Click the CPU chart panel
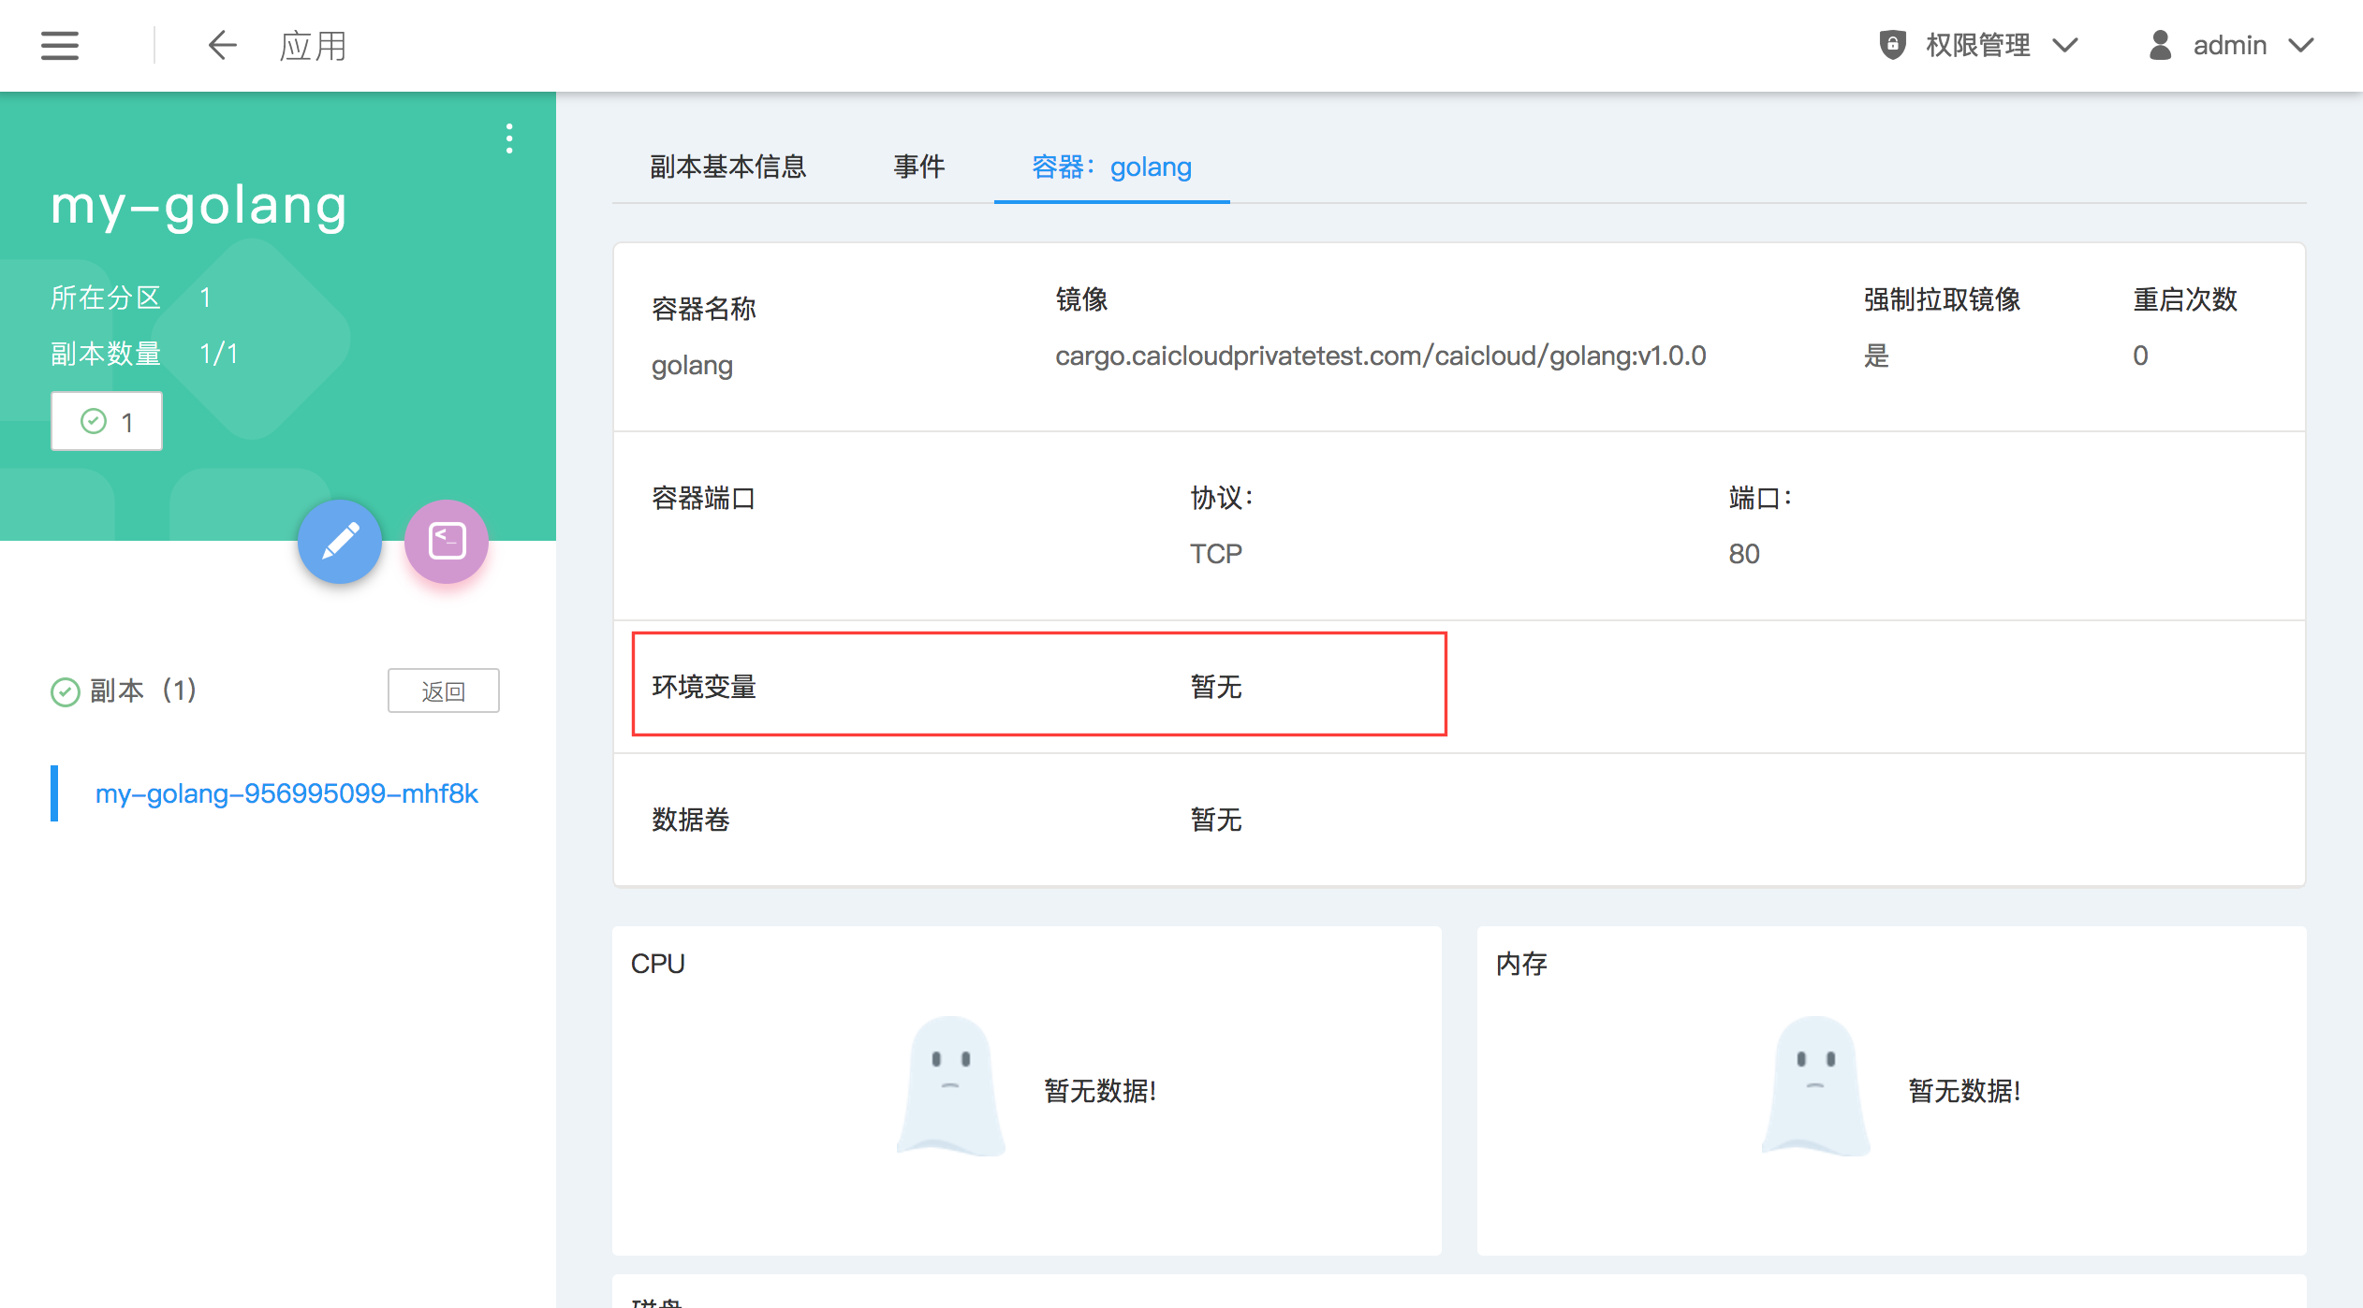The image size is (2363, 1308). [x=1026, y=1090]
